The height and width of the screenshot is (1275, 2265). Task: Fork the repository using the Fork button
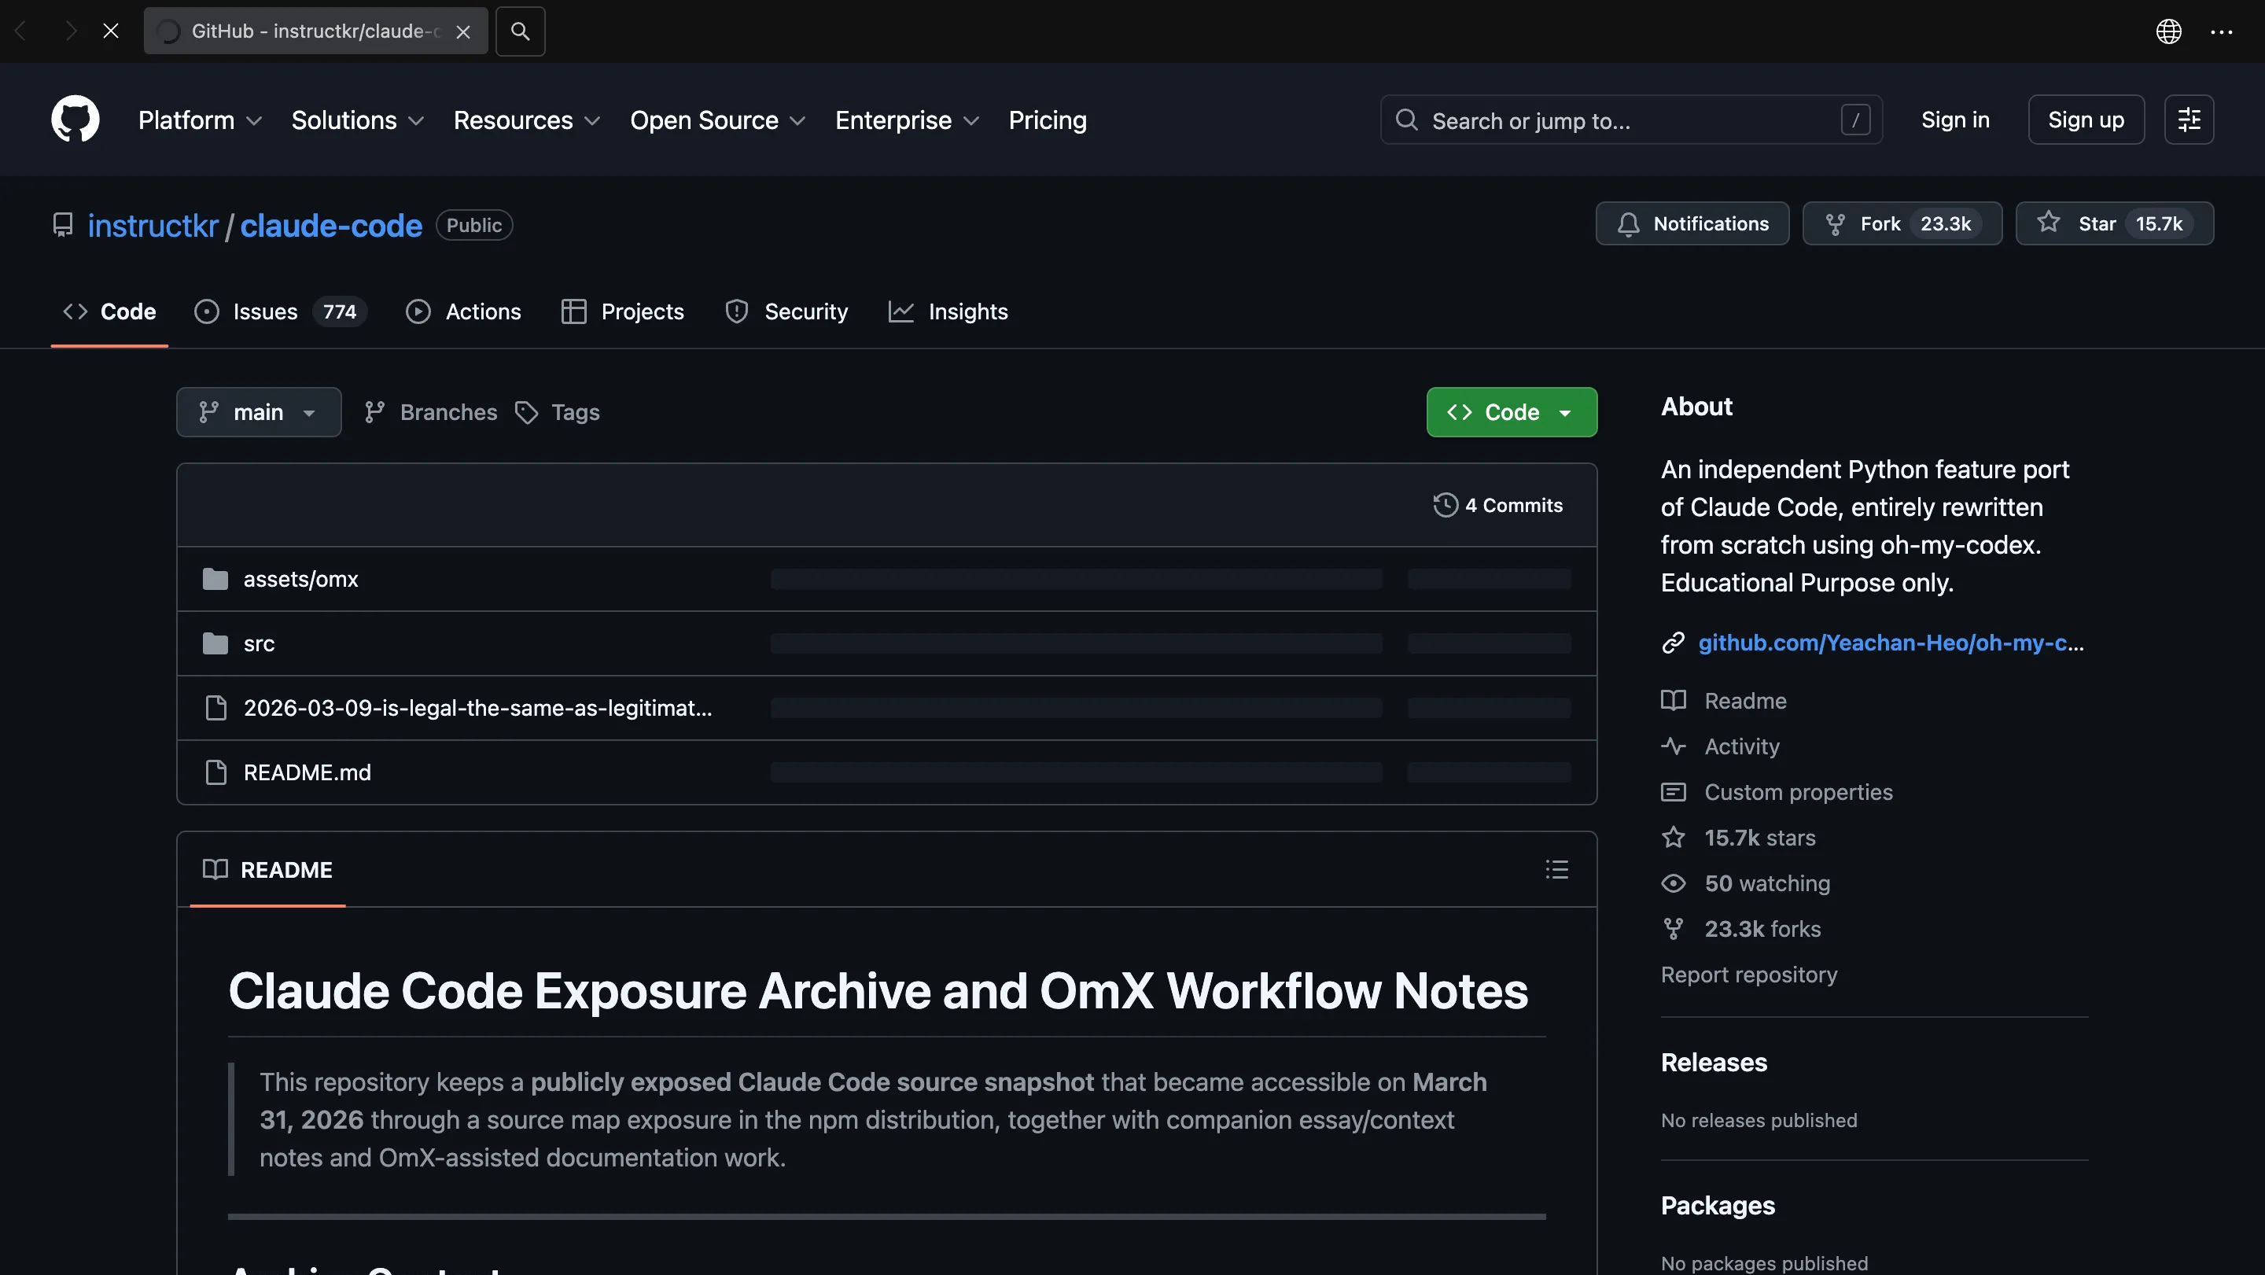coord(1902,223)
